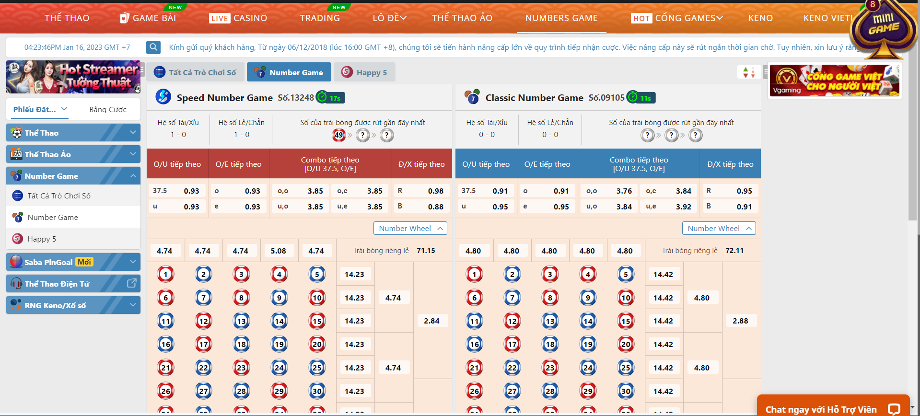Open the Hot Streamer promotional banner
Viewport: 920px width, 416px height.
[x=73, y=77]
